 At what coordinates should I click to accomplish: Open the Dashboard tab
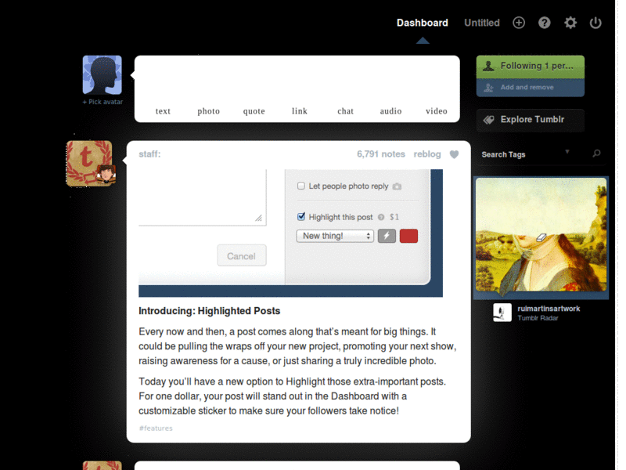[422, 23]
